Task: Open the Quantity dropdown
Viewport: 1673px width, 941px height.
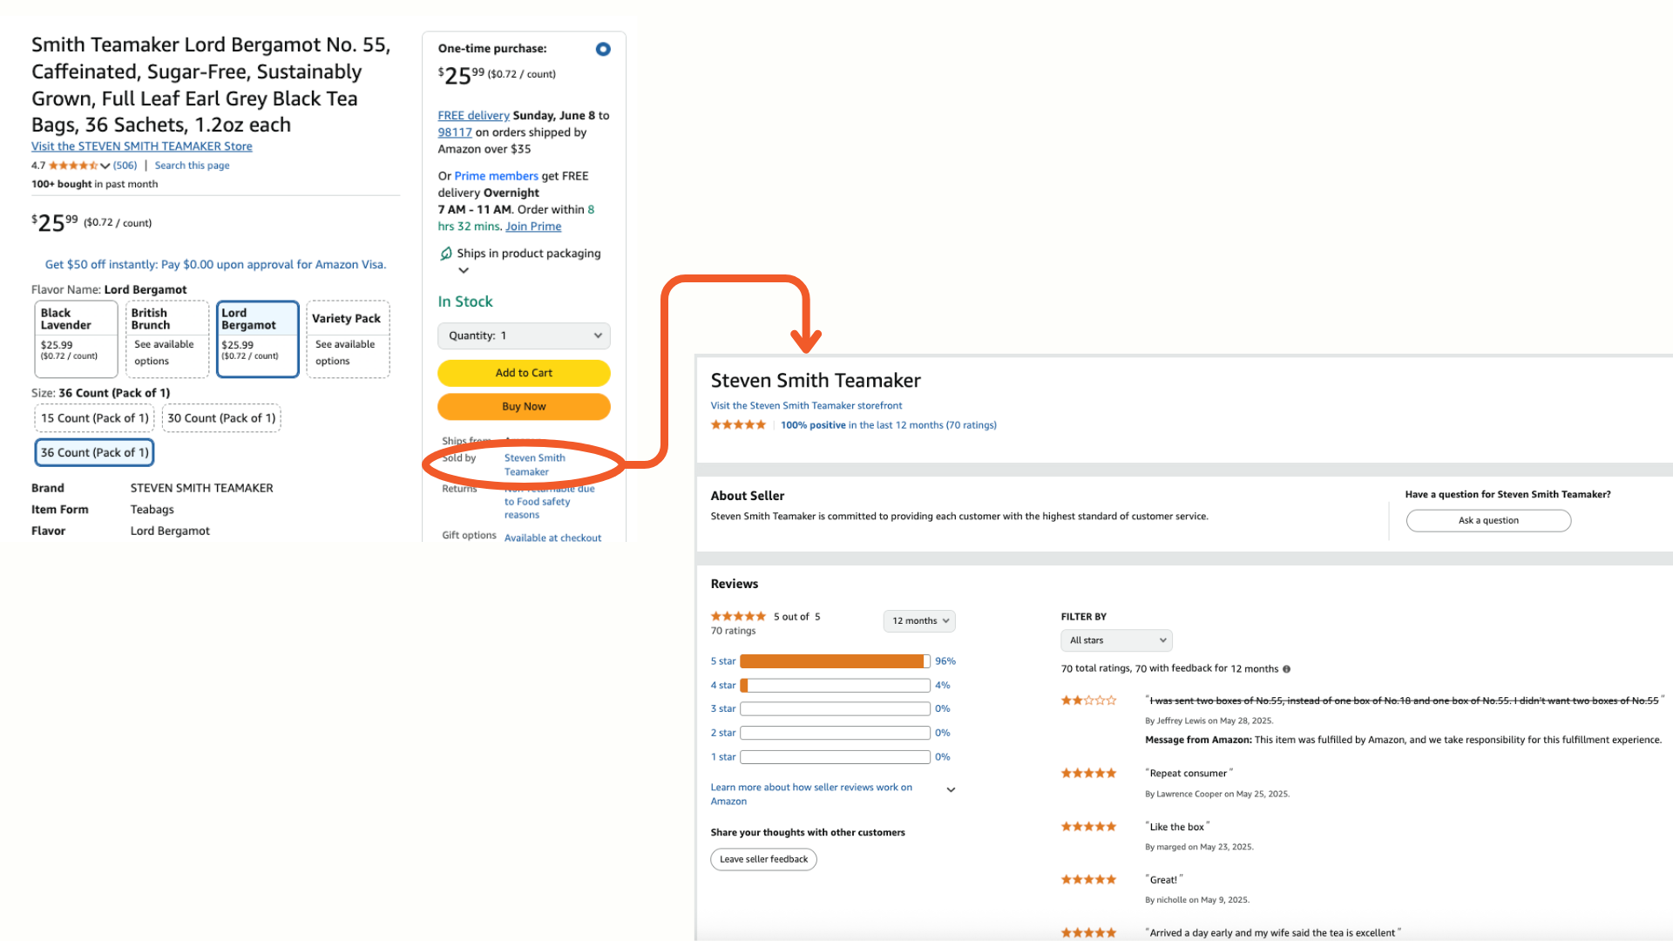Action: coord(524,335)
